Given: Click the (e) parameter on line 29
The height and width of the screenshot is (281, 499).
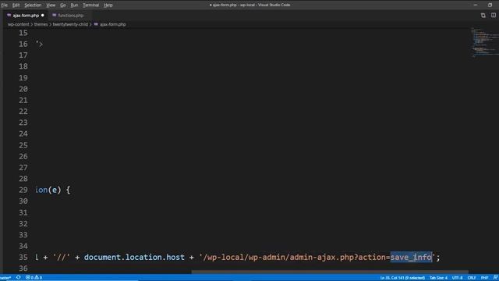Looking at the screenshot, I should (55, 190).
